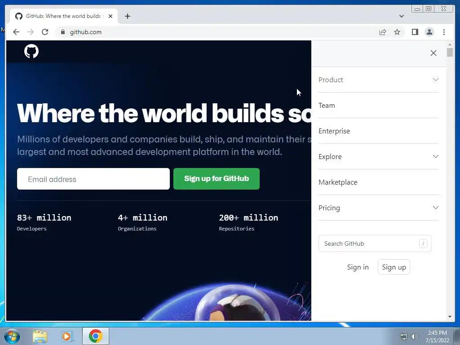
Task: Open a new tab with the plus button
Action: point(127,16)
